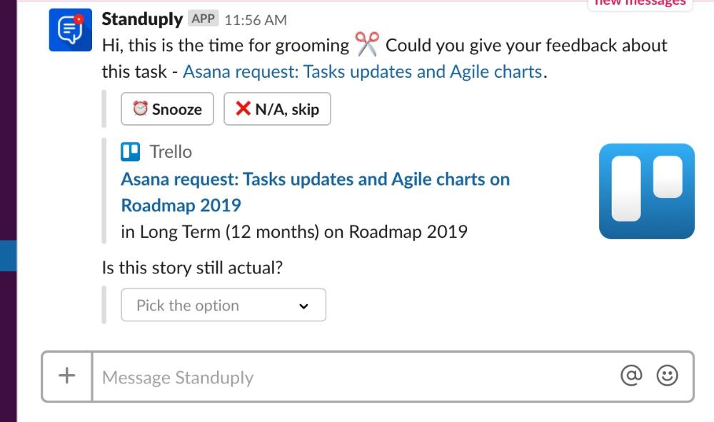Click the APP badge next to Standuply
The width and height of the screenshot is (714, 422).
point(203,19)
